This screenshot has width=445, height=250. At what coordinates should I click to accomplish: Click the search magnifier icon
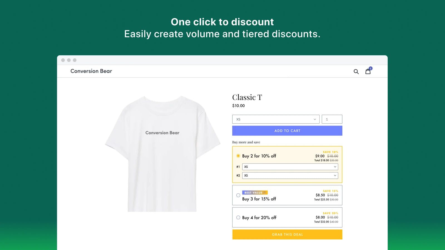356,72
